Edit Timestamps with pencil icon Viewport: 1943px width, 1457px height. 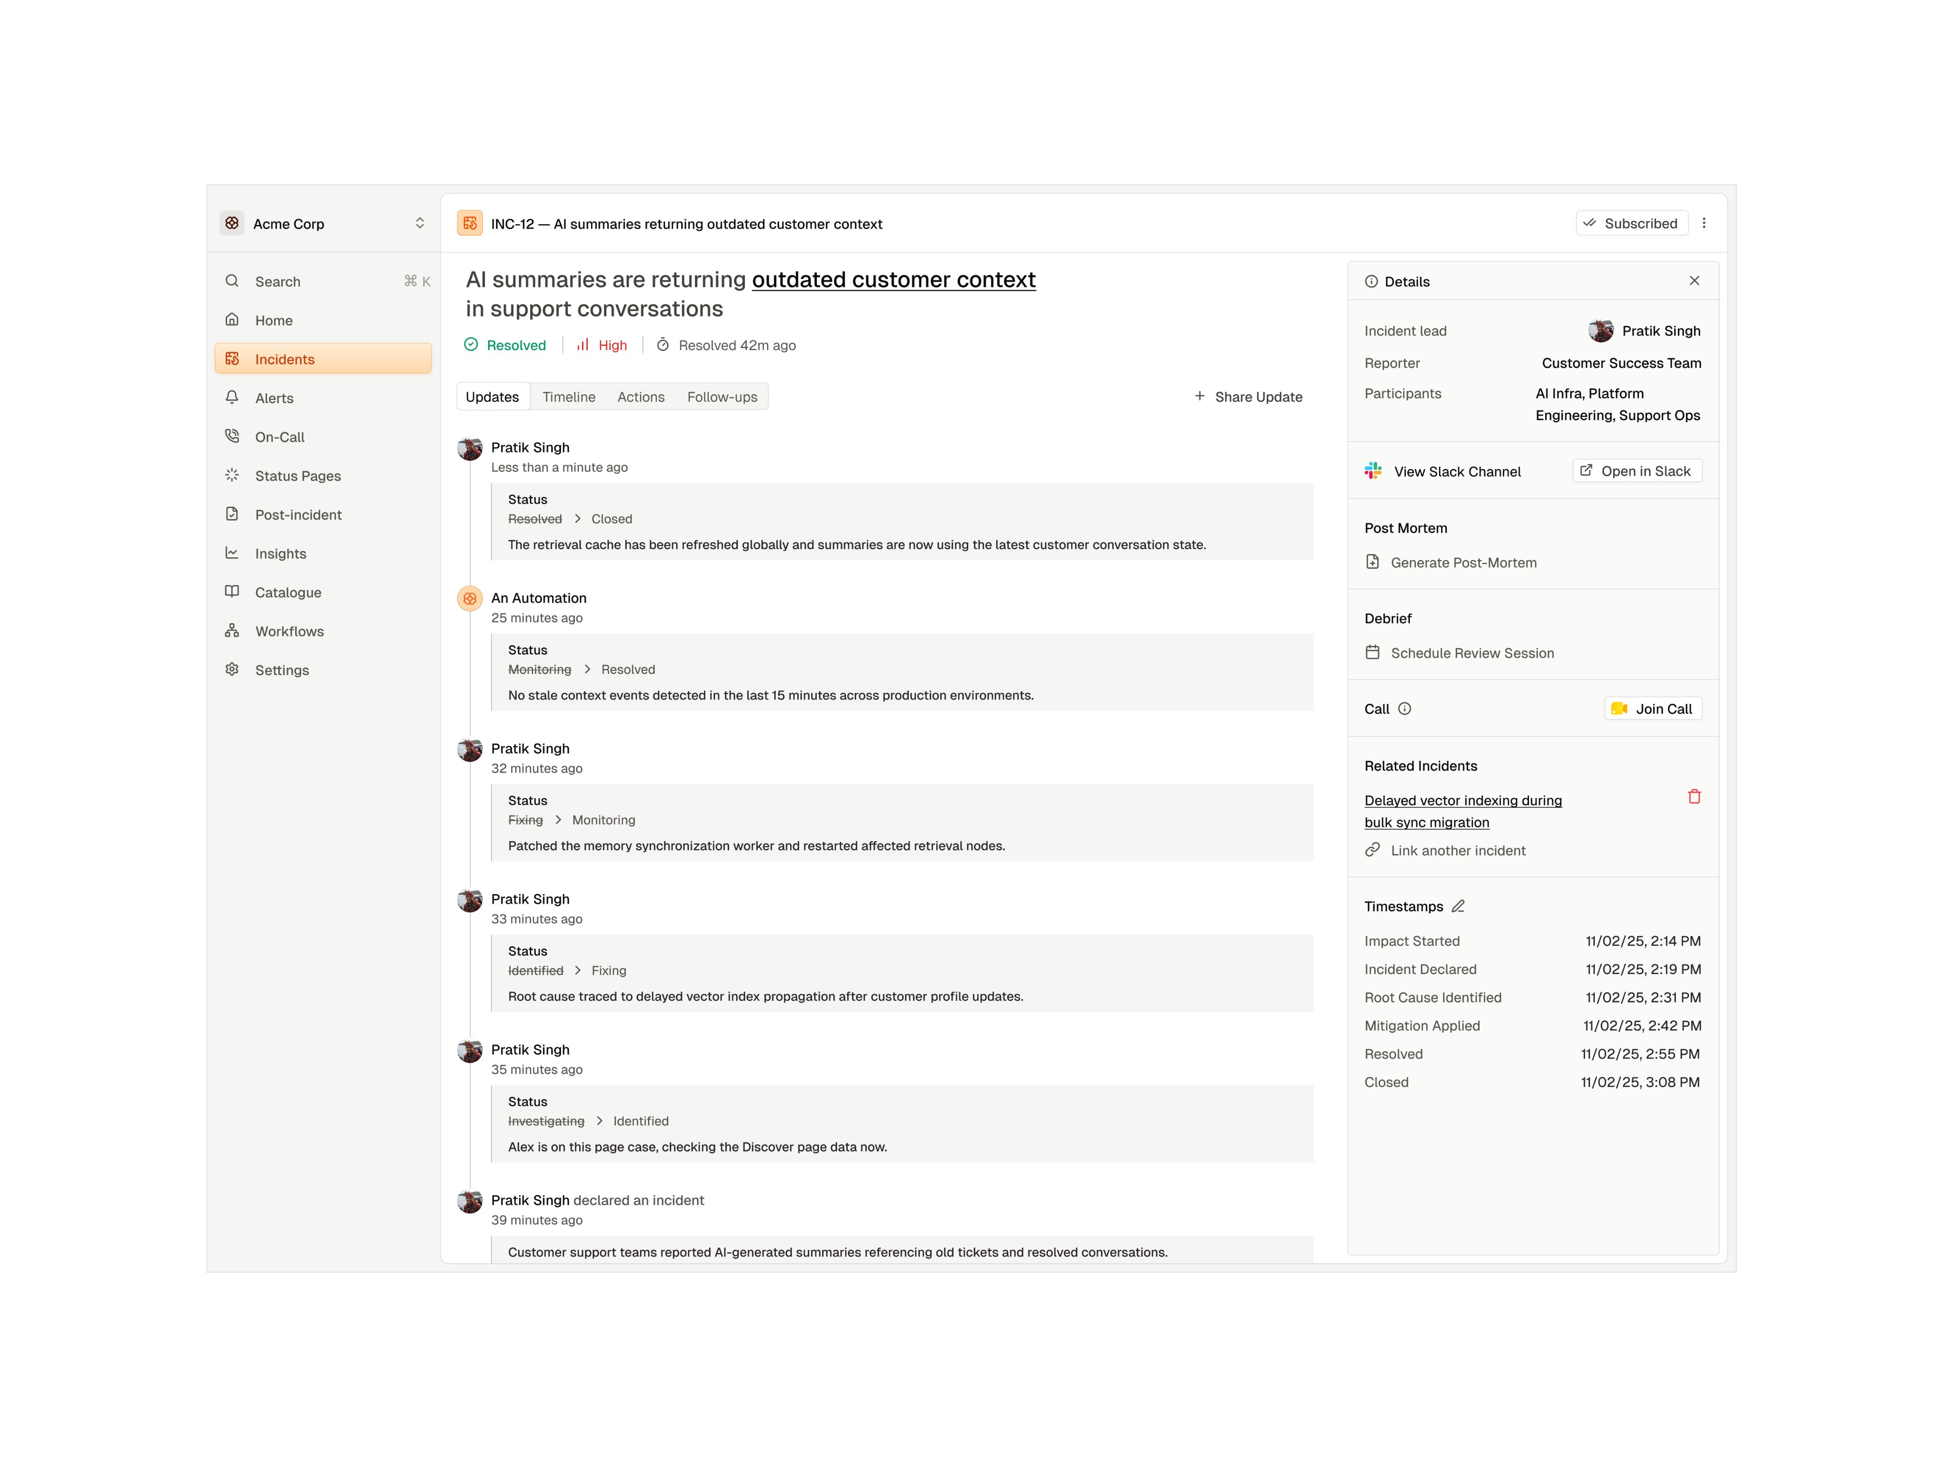(x=1458, y=906)
